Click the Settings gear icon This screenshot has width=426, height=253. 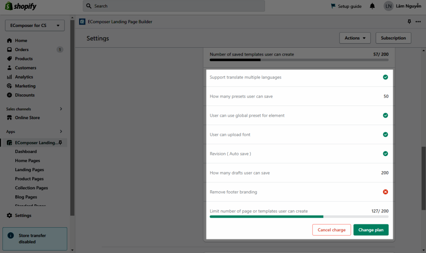[x=10, y=215]
